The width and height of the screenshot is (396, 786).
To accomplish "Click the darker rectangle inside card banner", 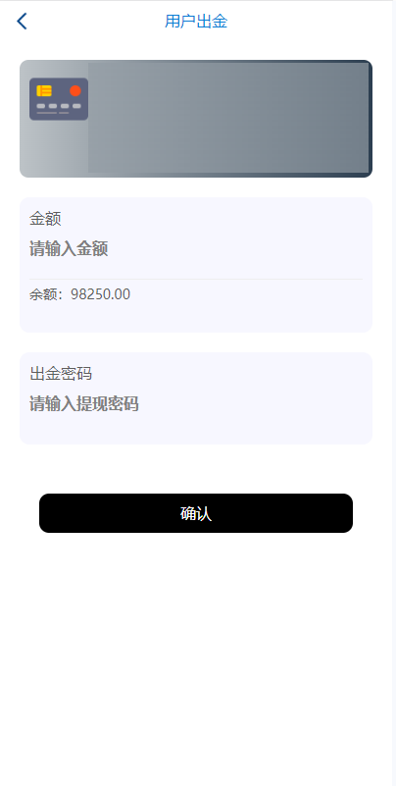I will (228, 118).
